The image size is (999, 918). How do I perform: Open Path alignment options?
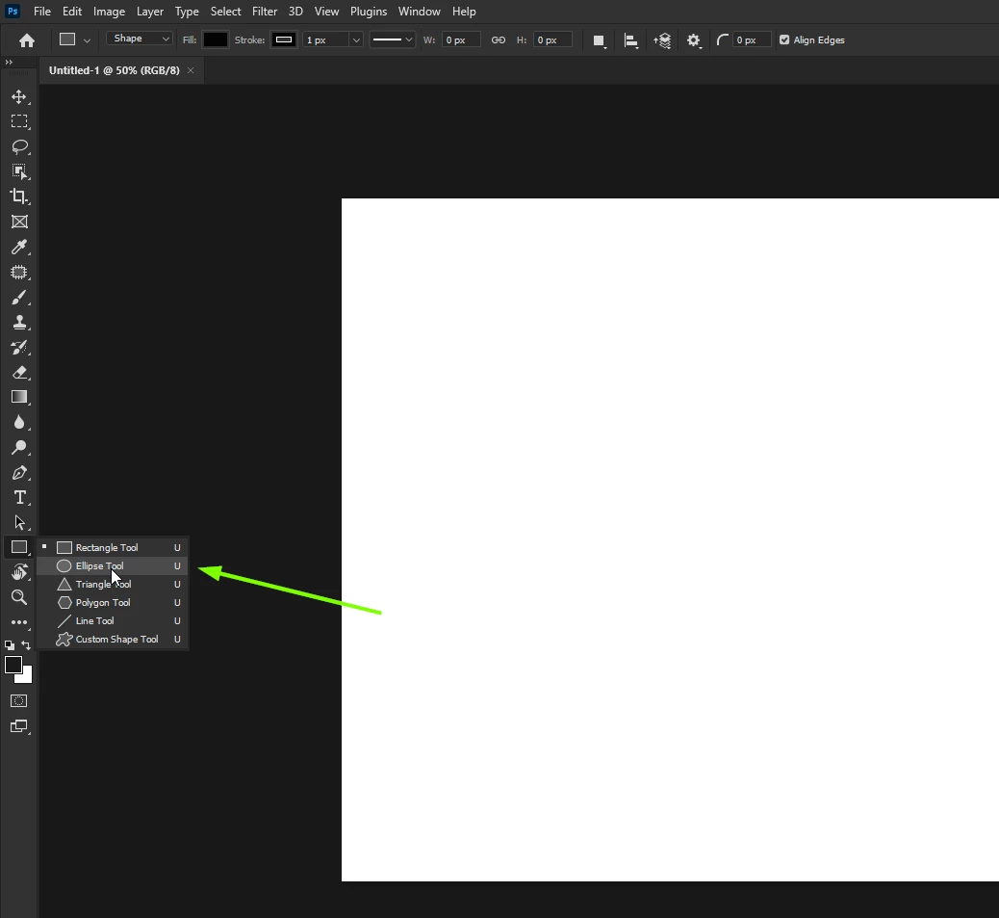[x=630, y=40]
